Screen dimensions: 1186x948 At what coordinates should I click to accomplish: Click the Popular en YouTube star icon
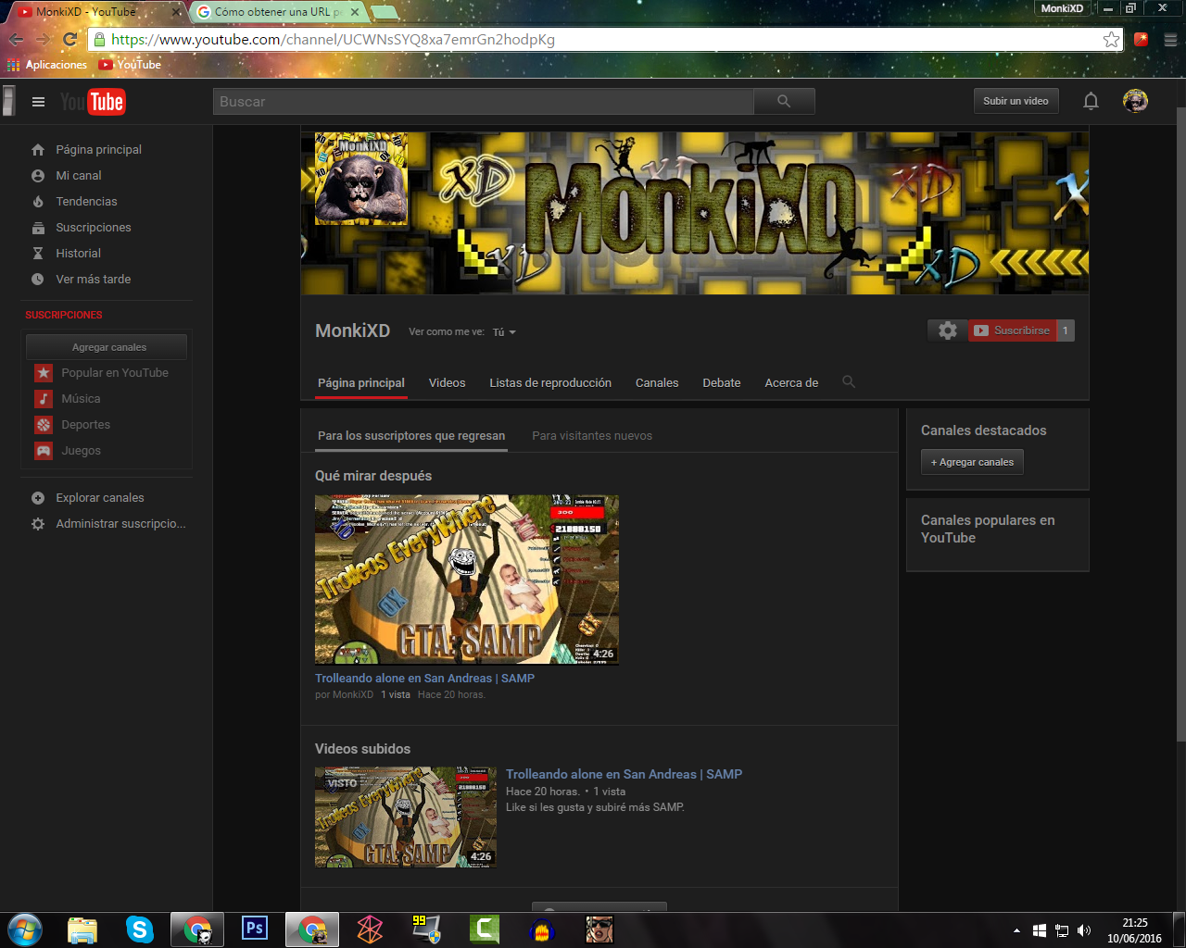[44, 373]
